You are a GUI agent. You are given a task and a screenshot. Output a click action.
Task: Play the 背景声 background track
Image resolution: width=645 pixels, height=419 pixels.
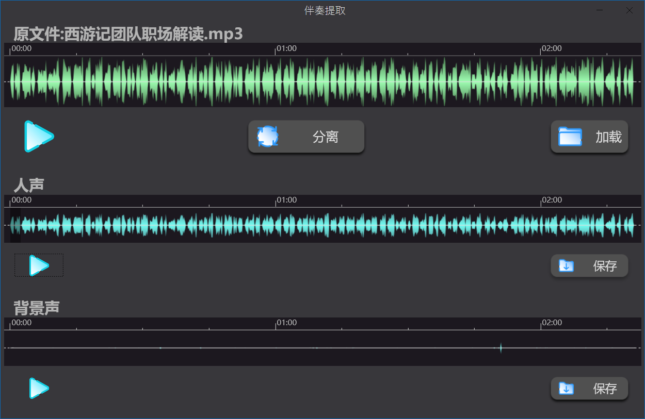click(39, 388)
